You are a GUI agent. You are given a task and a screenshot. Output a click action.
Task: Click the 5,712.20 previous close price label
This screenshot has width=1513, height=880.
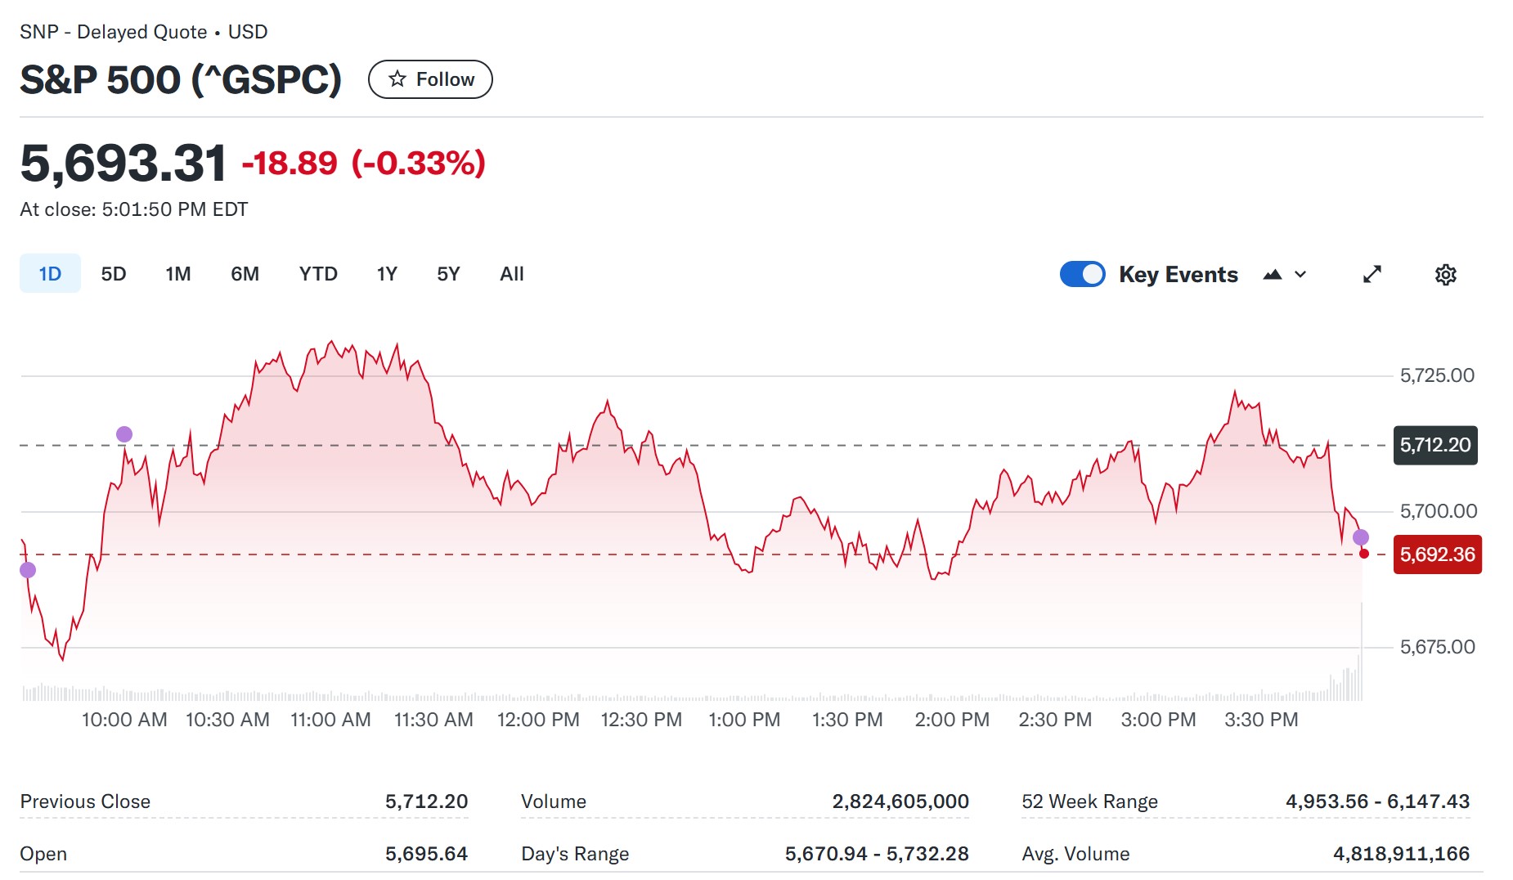1434,446
